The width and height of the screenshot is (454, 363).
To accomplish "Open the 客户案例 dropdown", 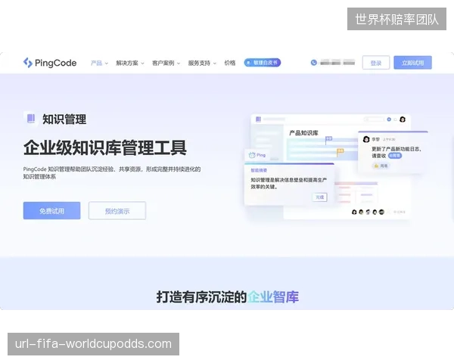I will tap(166, 63).
